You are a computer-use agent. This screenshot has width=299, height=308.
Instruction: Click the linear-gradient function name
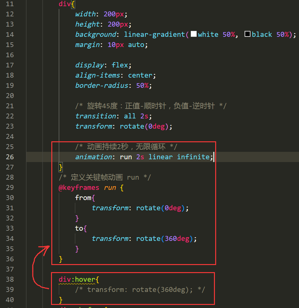click(155, 34)
